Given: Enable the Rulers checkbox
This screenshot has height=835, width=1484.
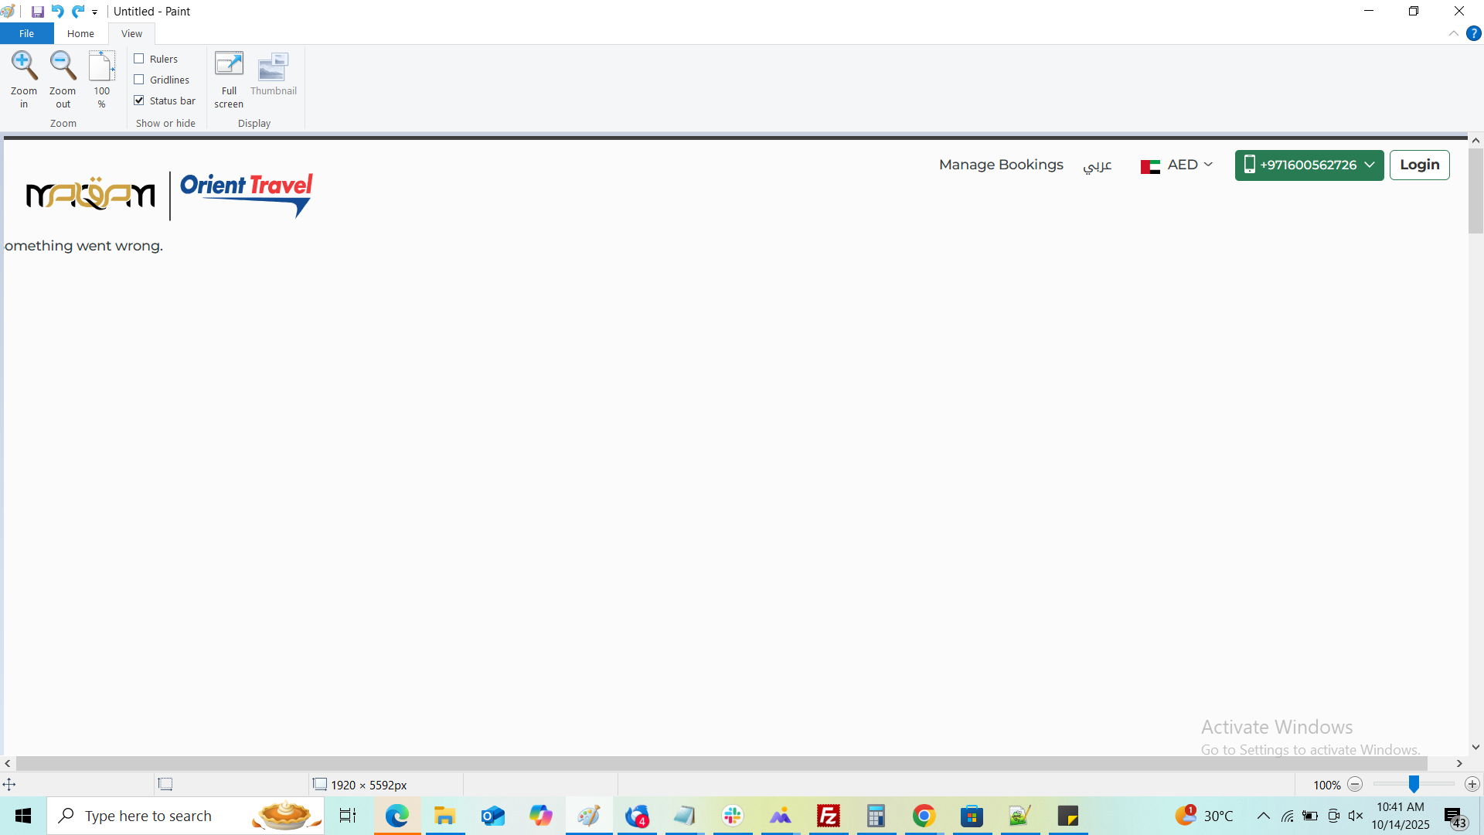Looking at the screenshot, I should pos(139,59).
